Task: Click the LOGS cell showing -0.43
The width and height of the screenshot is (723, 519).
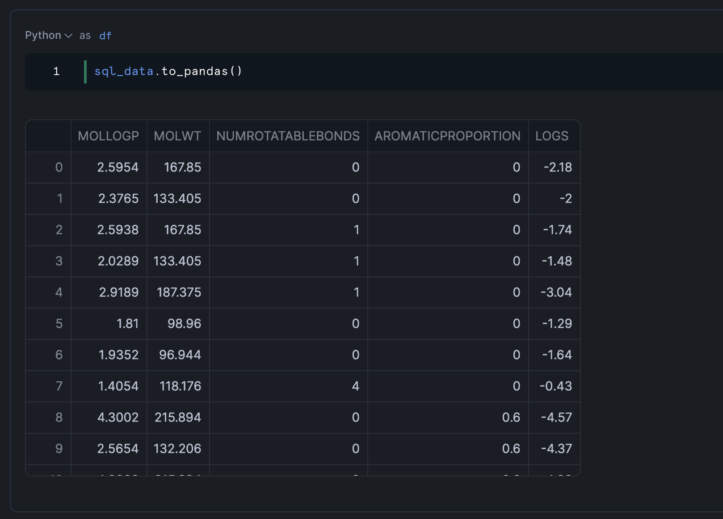Action: pyautogui.click(x=555, y=386)
